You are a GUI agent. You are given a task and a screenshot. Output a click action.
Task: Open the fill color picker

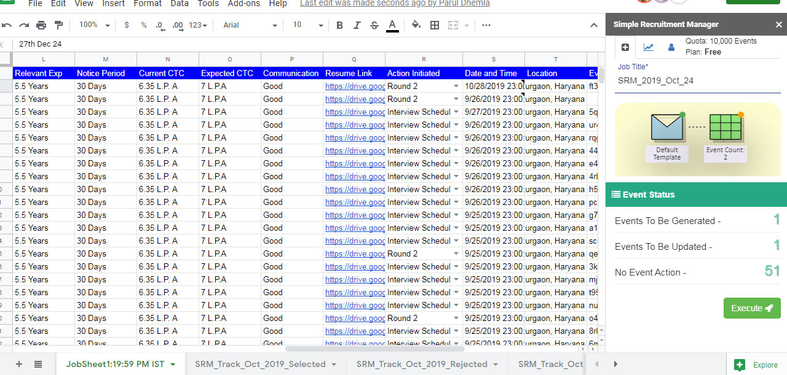coord(416,25)
